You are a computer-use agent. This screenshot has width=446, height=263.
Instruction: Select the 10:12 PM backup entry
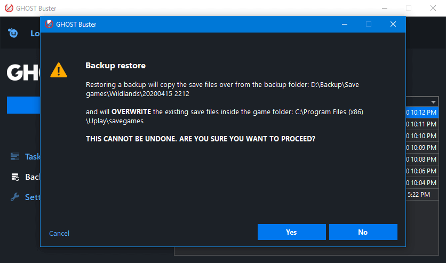click(422, 113)
